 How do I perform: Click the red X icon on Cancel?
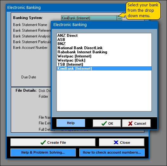click(x=130, y=123)
